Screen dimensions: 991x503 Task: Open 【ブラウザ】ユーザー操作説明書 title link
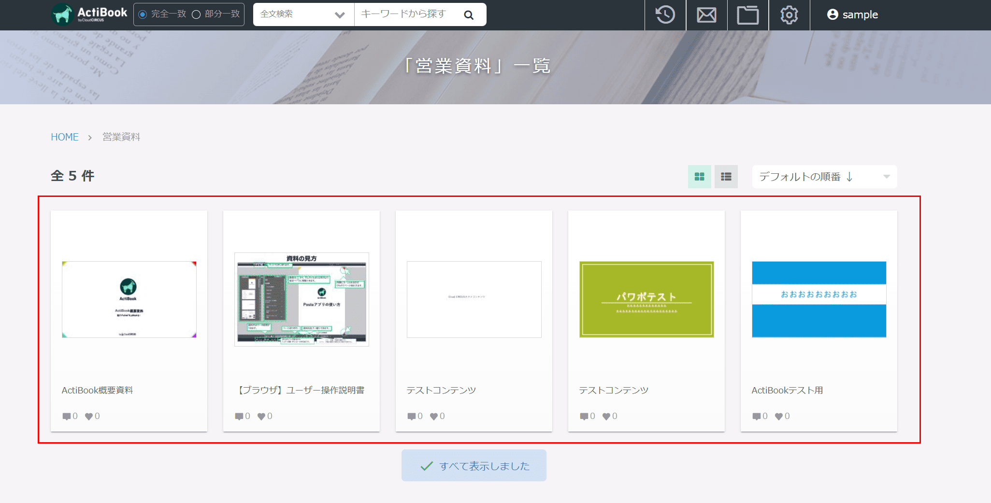click(301, 390)
